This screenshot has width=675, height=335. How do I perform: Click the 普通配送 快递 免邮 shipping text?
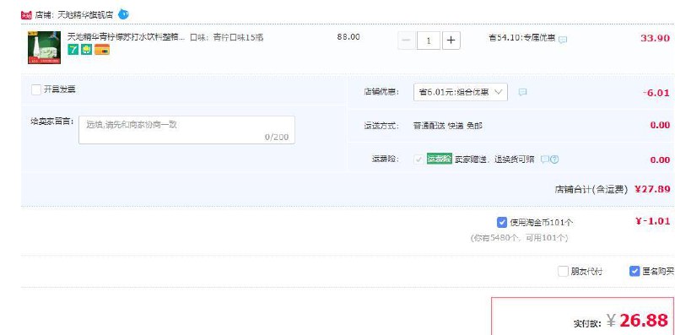pyautogui.click(x=448, y=126)
